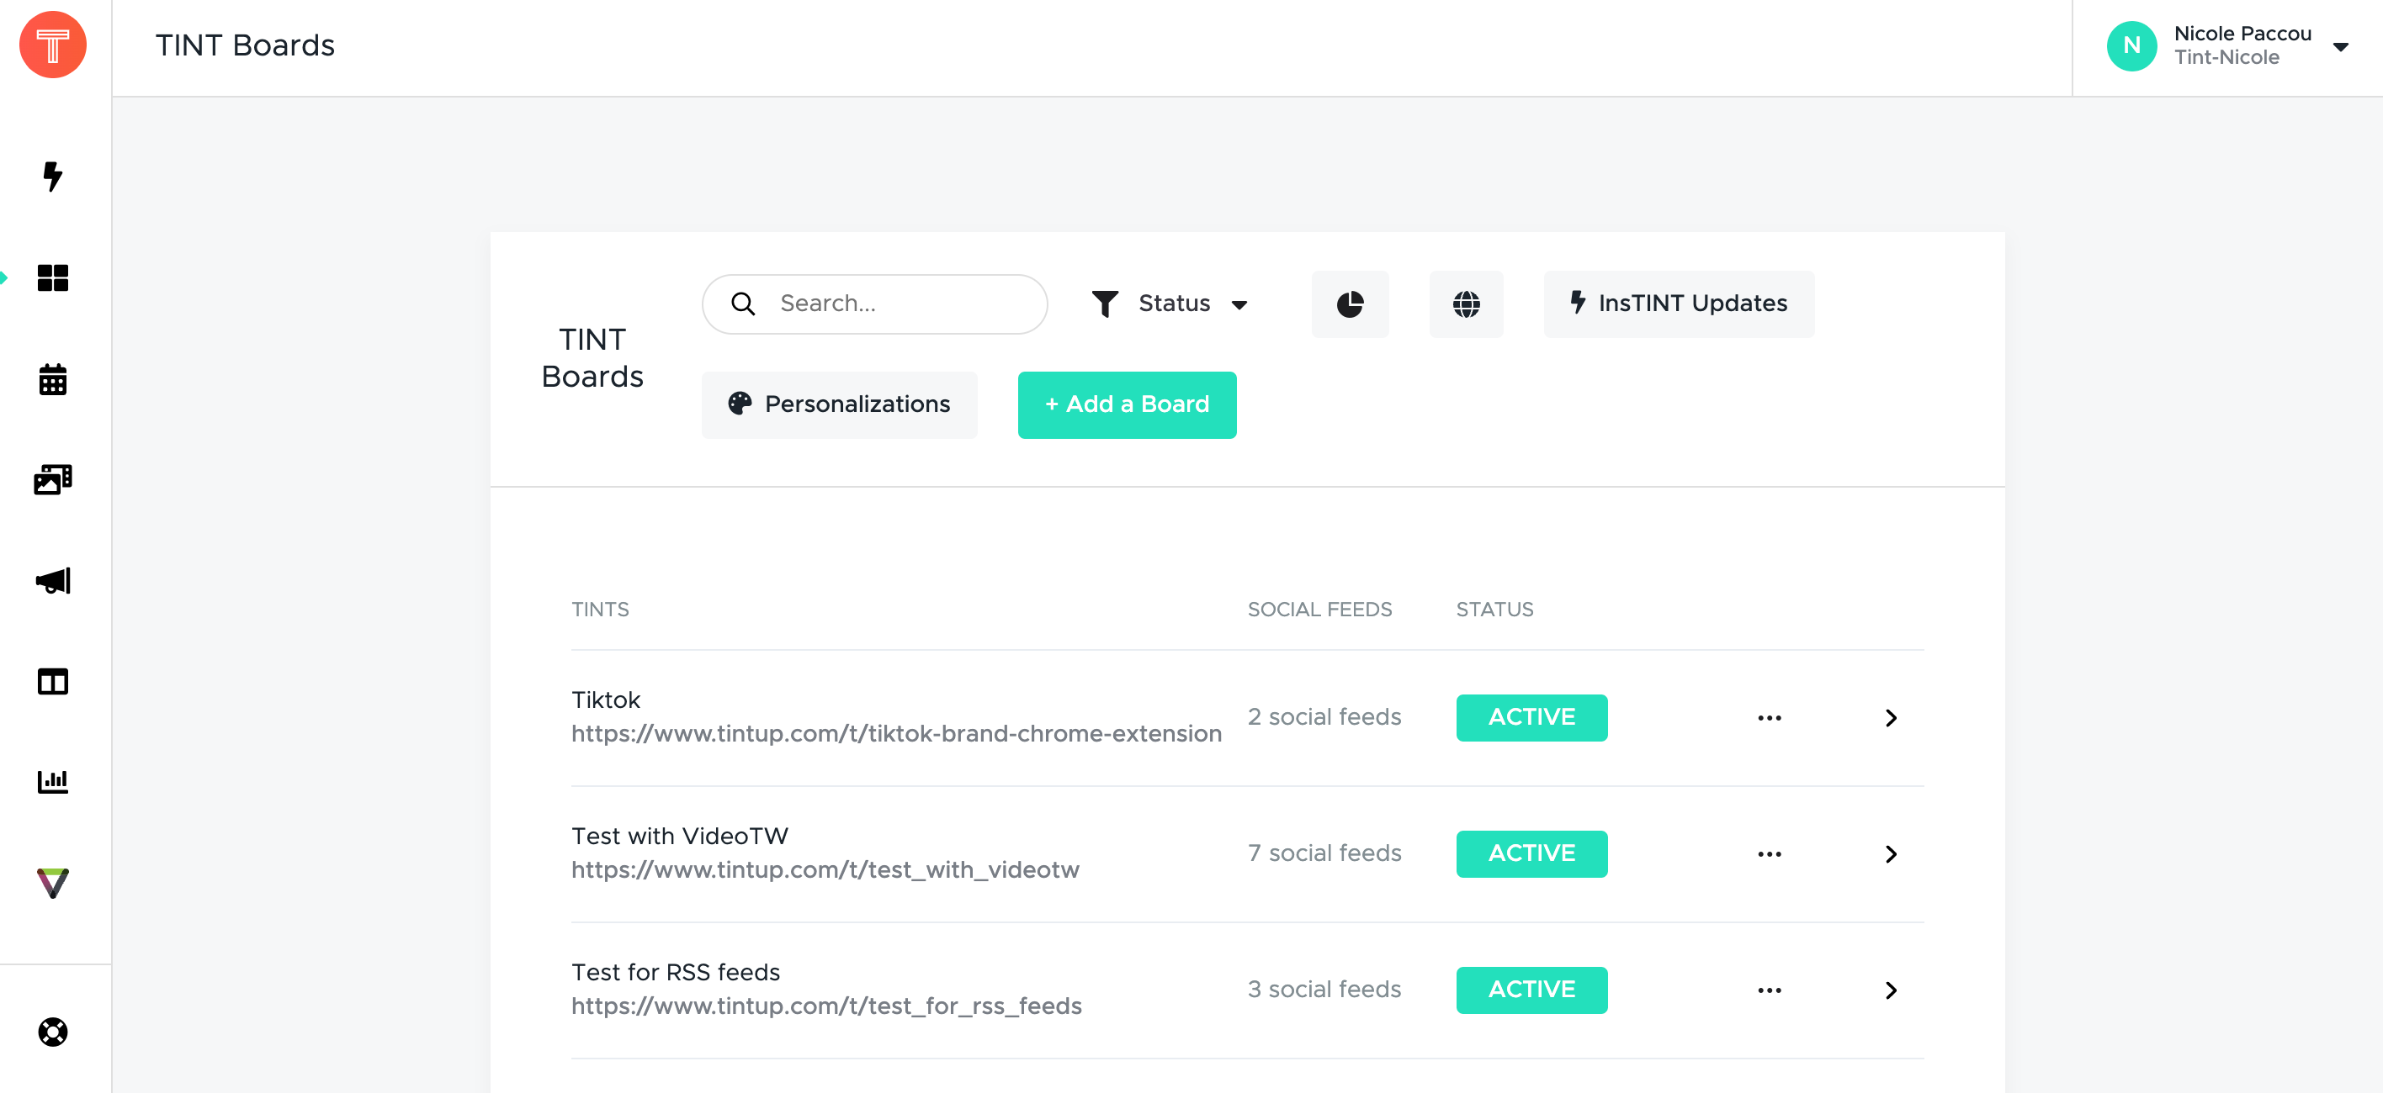Open Test with VideoTW via chevron arrow
Image resolution: width=2383 pixels, height=1093 pixels.
point(1890,853)
